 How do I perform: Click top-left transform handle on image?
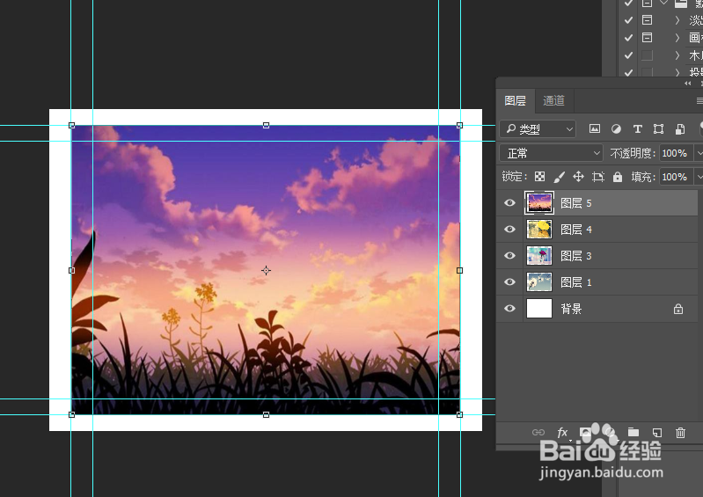point(72,126)
